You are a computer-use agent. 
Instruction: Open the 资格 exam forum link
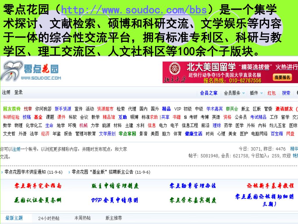click(x=227, y=117)
